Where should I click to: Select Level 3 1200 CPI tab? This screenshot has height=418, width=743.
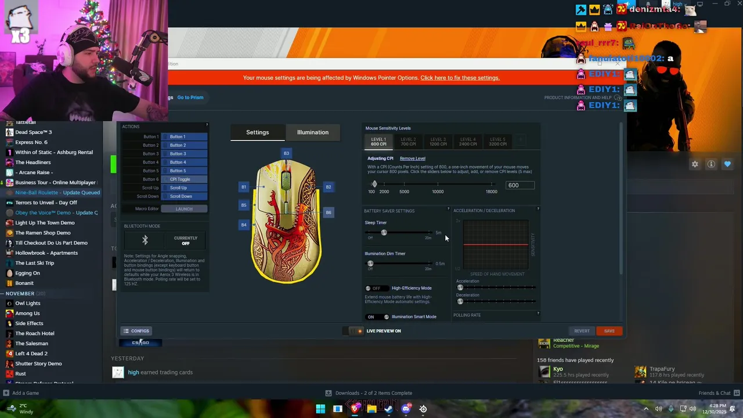(x=438, y=141)
